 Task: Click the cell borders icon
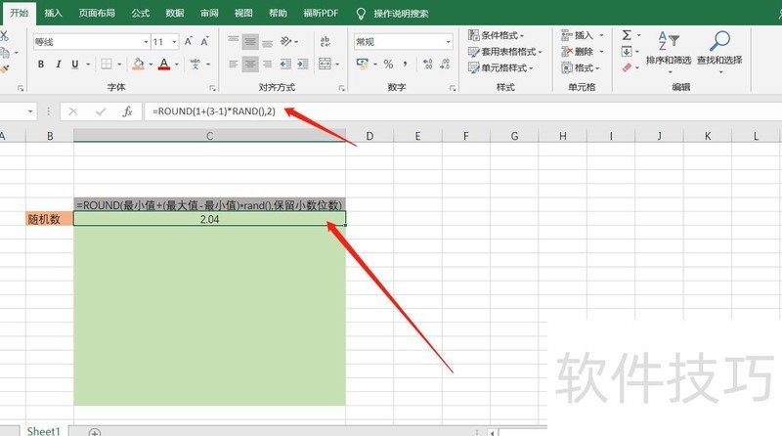(107, 64)
